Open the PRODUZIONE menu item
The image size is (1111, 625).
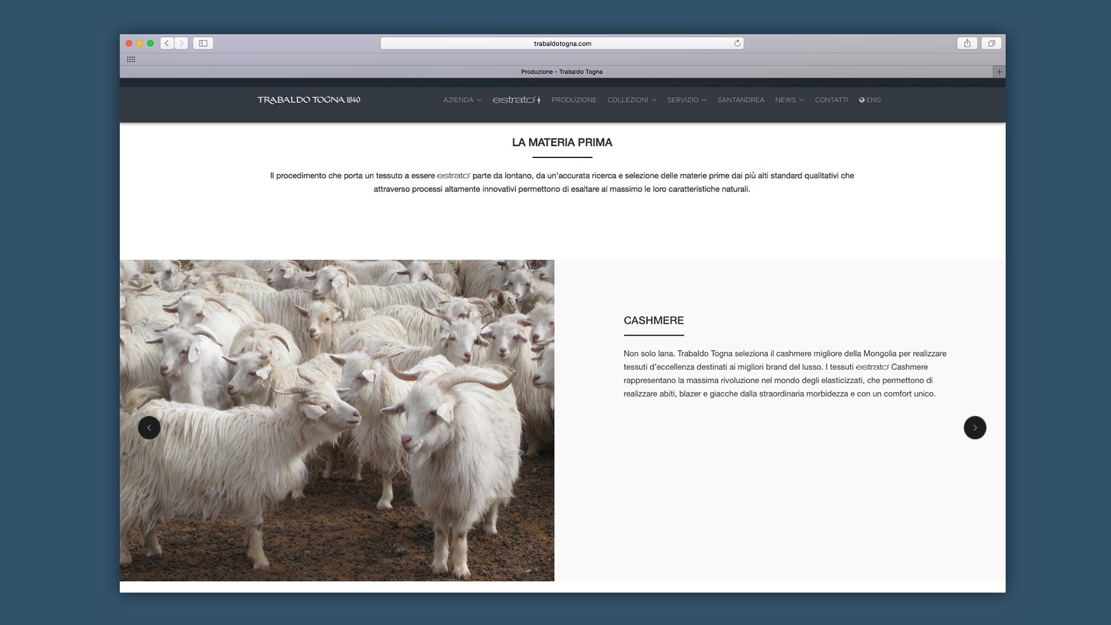[x=573, y=100]
